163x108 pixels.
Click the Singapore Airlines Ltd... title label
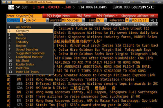coord(139,16)
